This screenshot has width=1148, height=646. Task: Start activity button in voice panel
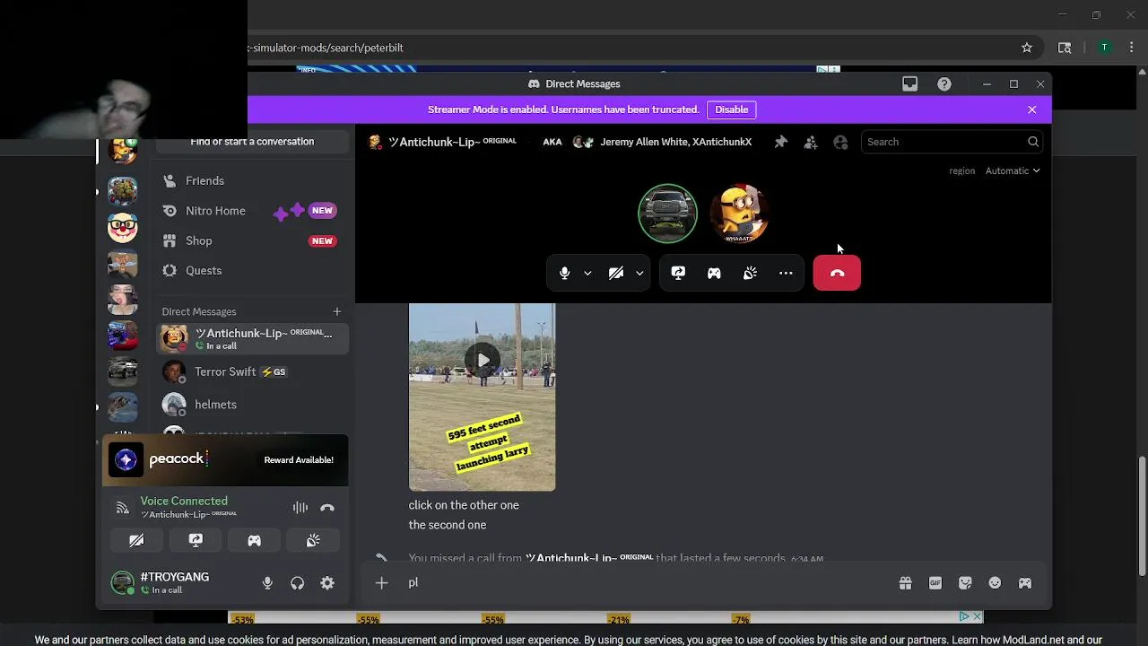tap(254, 540)
